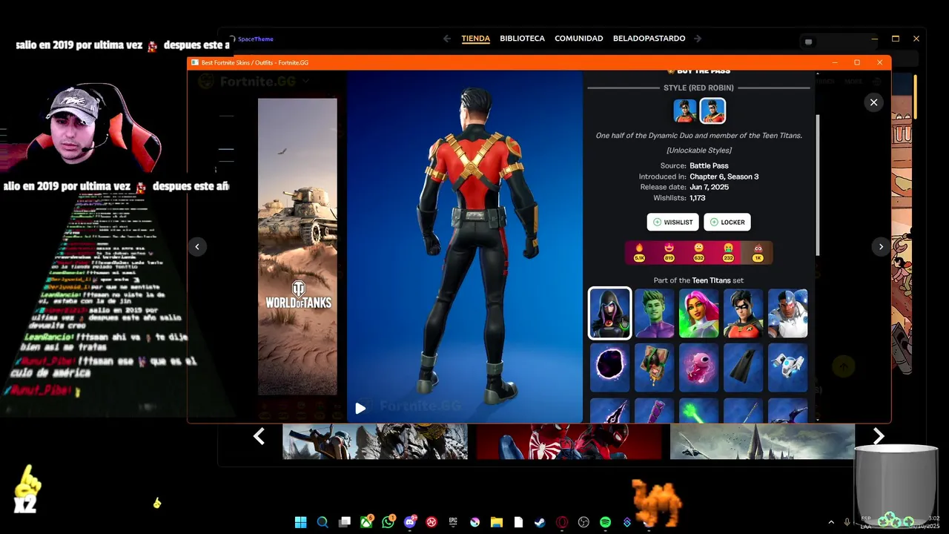Image resolution: width=949 pixels, height=534 pixels.
Task: Add skin to Wishlist
Action: point(672,222)
